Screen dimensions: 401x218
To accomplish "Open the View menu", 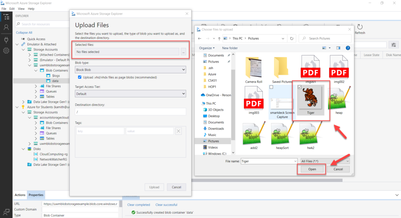I will coord(21,9).
